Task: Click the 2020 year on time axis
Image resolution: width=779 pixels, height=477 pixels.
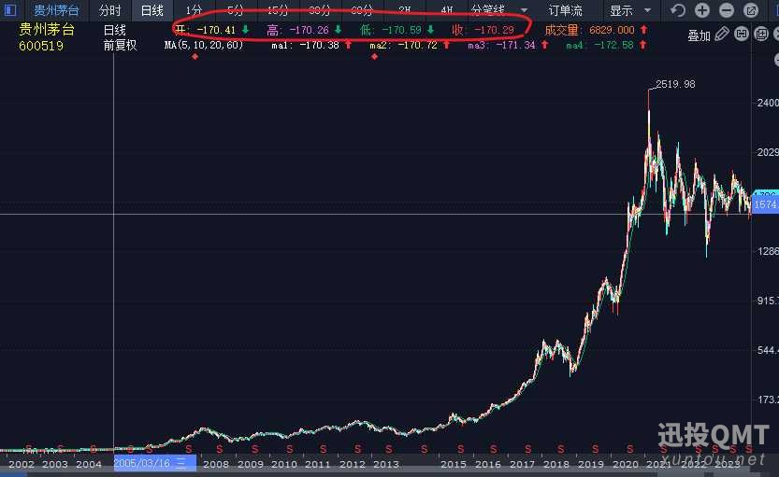Action: click(x=625, y=464)
